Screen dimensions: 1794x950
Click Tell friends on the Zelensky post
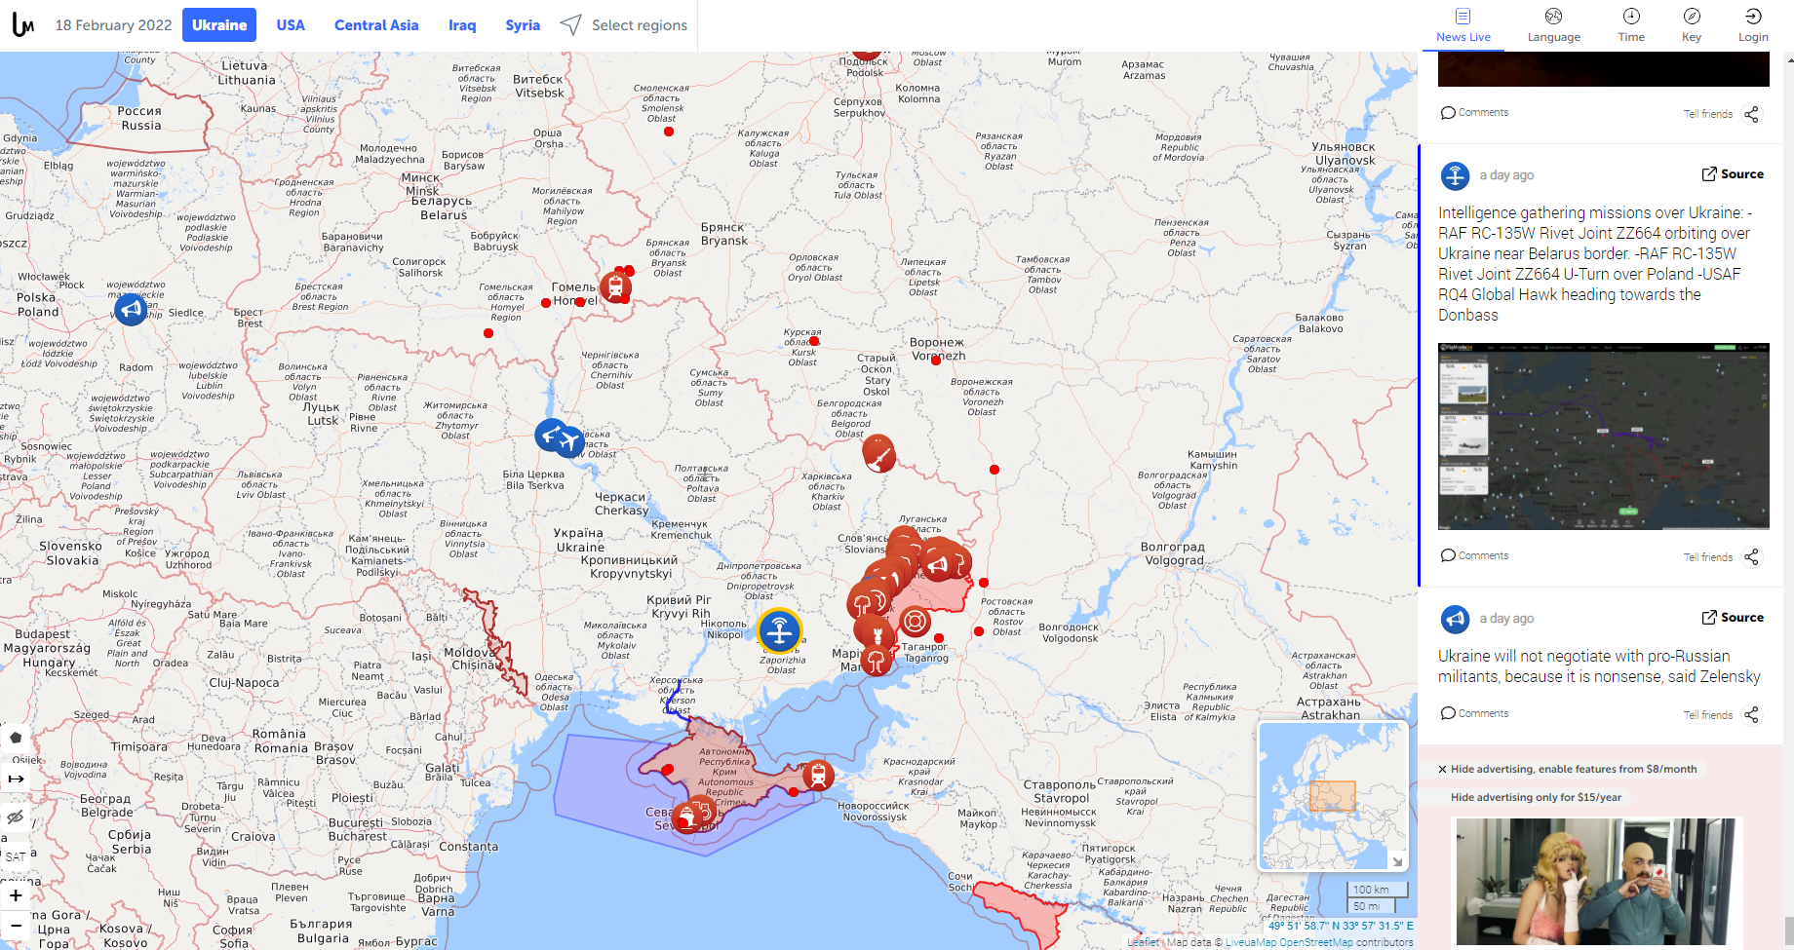tap(1707, 715)
